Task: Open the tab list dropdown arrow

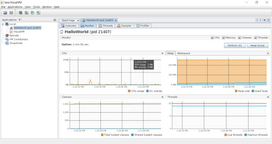Action: [x=265, y=20]
